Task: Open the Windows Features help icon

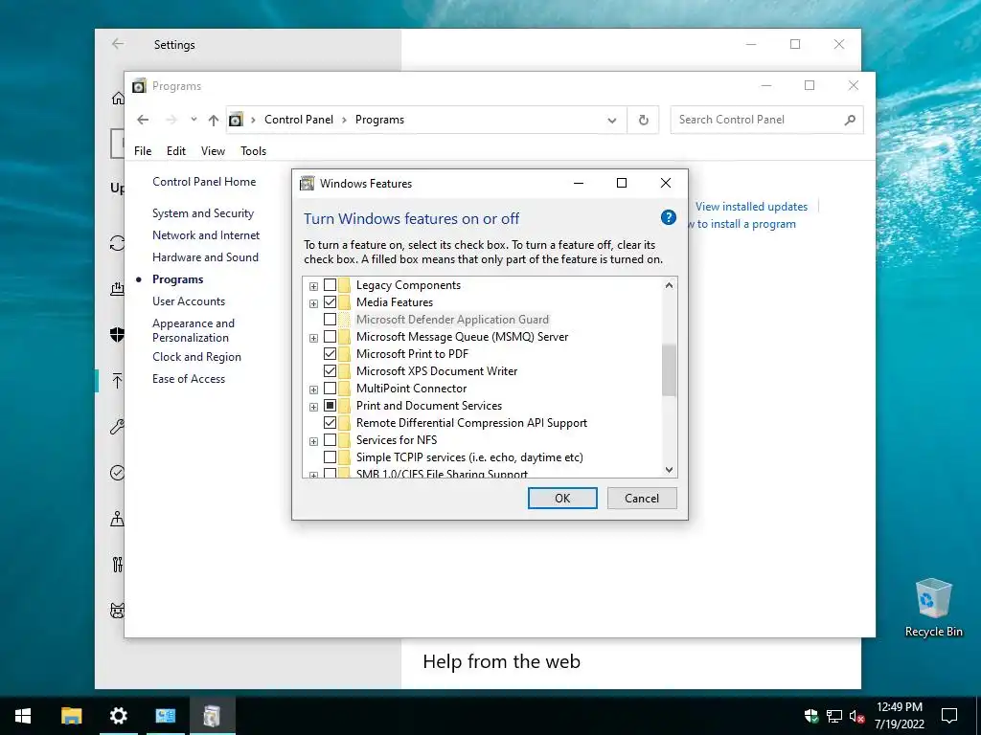Action: pos(668,217)
